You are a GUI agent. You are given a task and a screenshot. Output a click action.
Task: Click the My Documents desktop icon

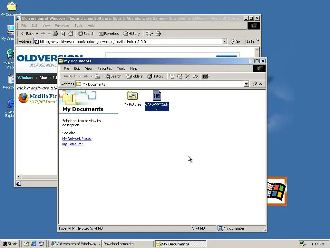pyautogui.click(x=12, y=8)
